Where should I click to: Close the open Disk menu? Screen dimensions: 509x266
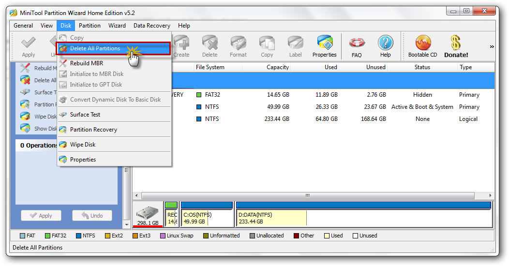click(x=66, y=26)
